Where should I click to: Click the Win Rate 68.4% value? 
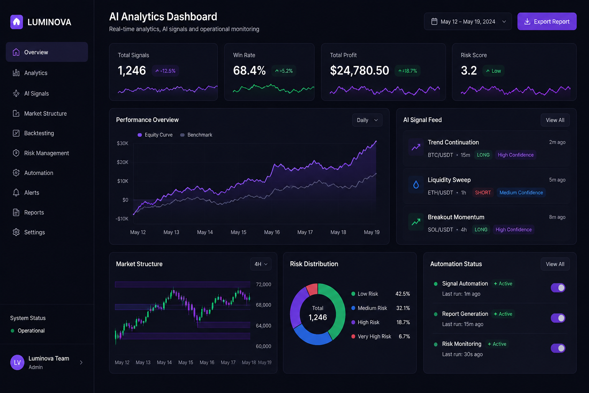coord(249,71)
